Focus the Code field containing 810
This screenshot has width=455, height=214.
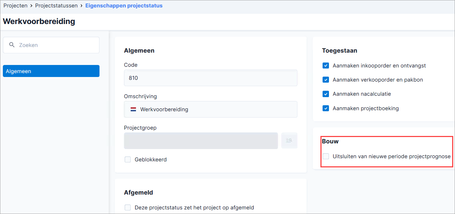pyautogui.click(x=211, y=78)
